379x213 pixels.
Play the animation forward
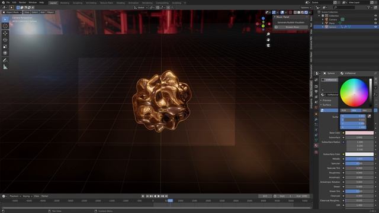[x=159, y=196]
